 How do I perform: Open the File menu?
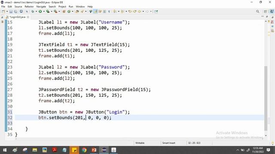[3, 7]
